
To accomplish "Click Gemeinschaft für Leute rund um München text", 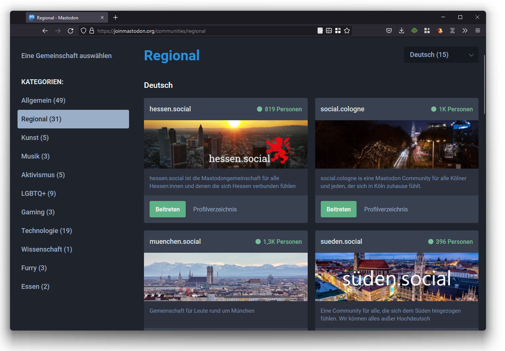I will point(202,311).
